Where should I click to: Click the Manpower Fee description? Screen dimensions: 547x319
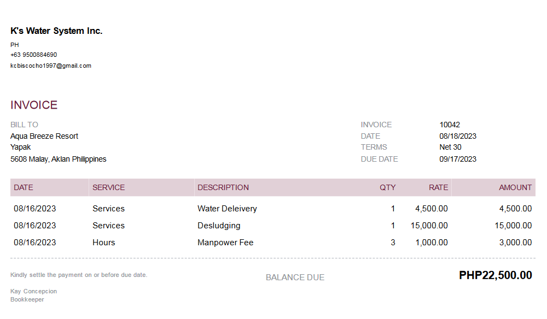pos(225,243)
